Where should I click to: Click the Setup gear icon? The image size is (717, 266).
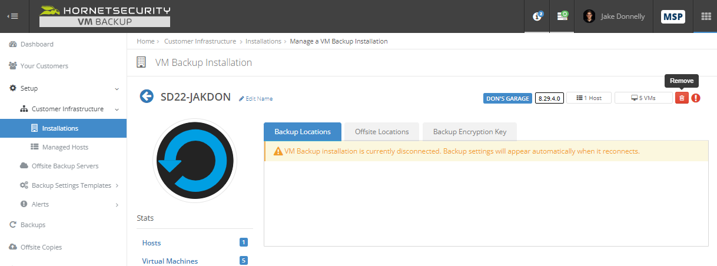pos(13,88)
